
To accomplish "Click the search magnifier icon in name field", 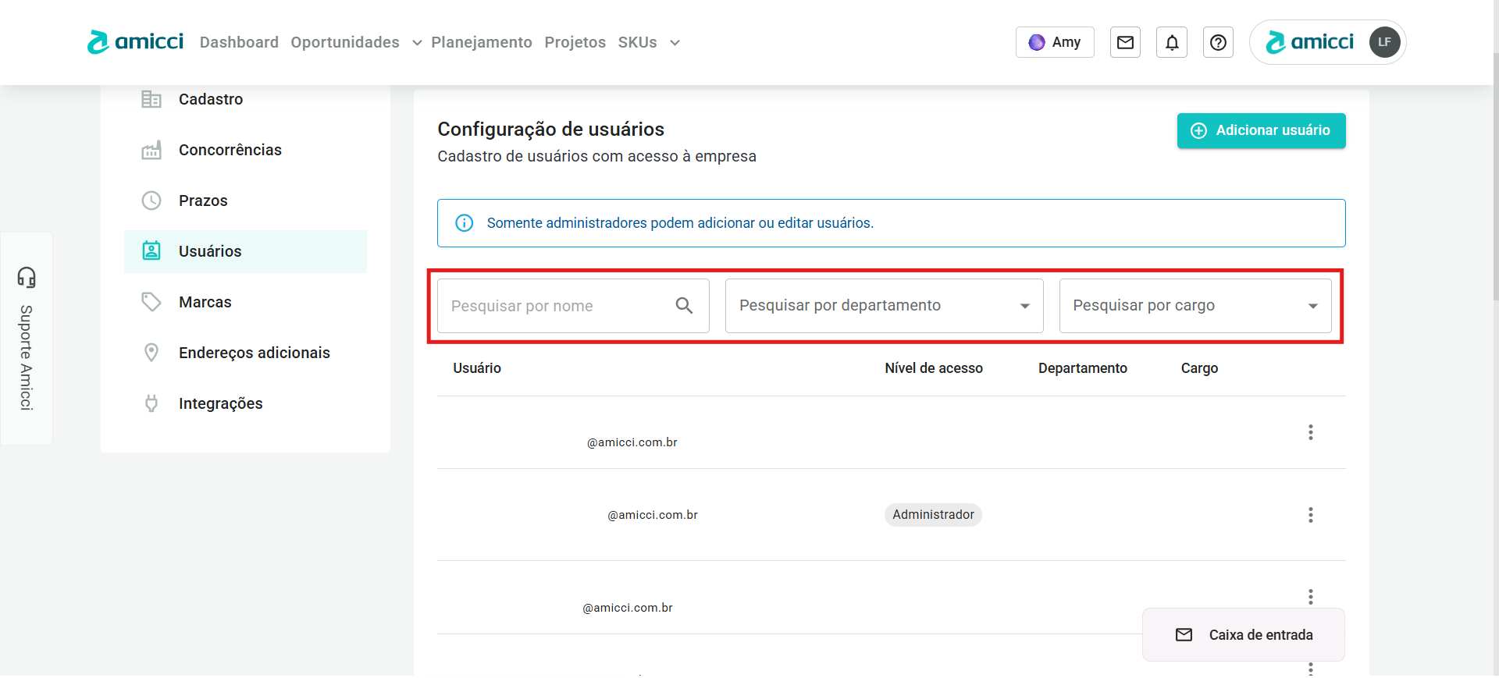I will coord(684,306).
